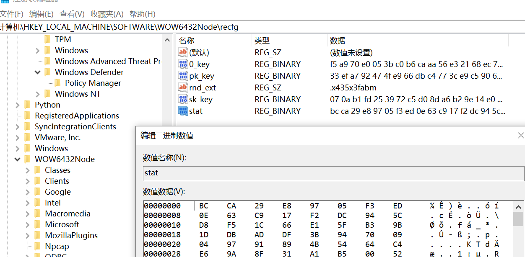Select the SyncIntegrationClients folder icon
The image size is (525, 257).
[x=27, y=126]
